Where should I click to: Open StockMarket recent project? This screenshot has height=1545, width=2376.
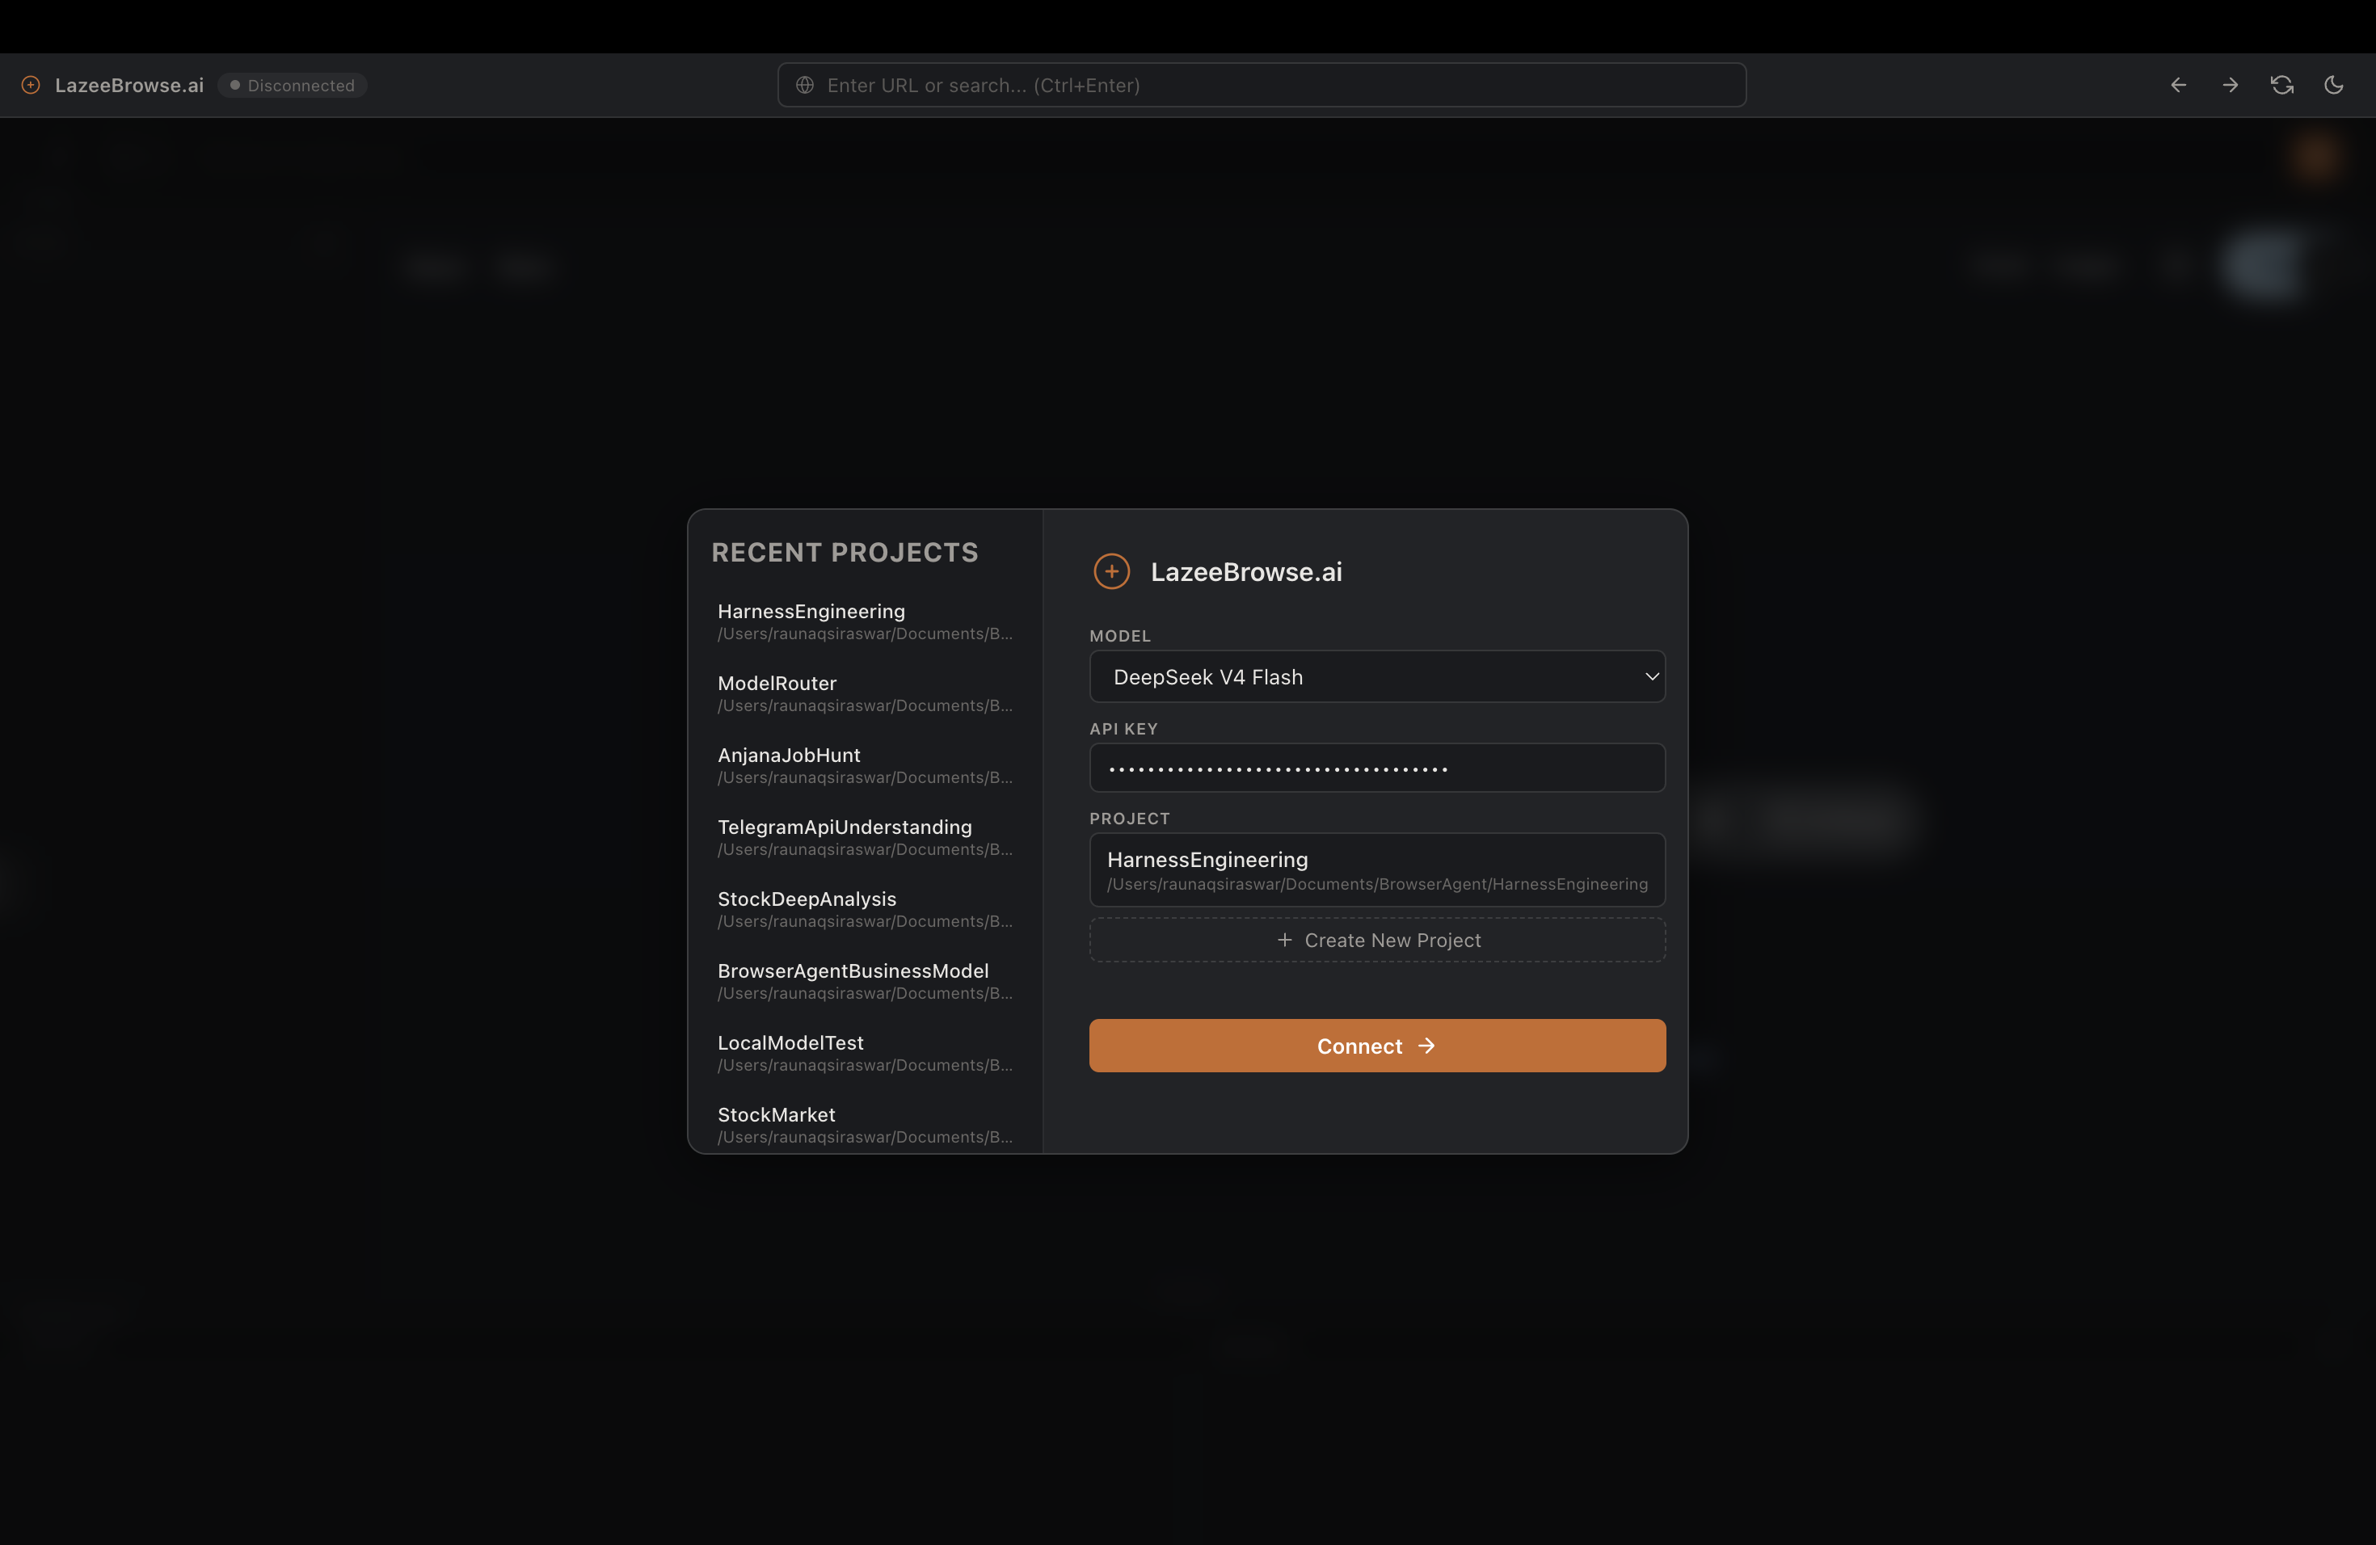click(x=865, y=1124)
